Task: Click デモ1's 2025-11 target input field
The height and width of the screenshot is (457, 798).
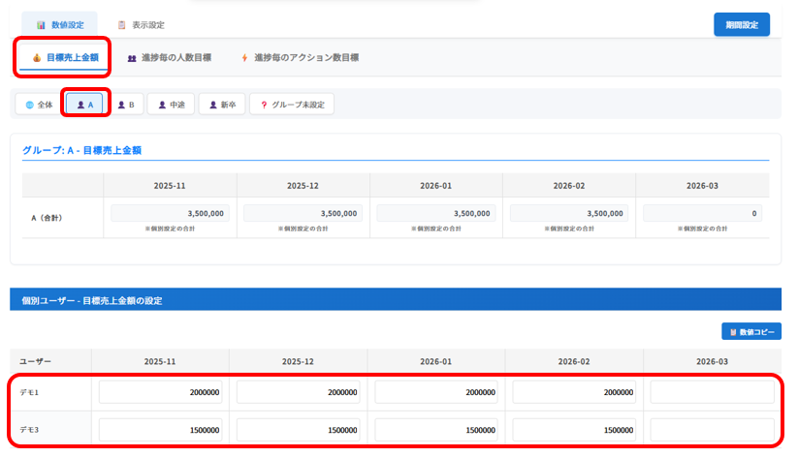Action: 160,392
